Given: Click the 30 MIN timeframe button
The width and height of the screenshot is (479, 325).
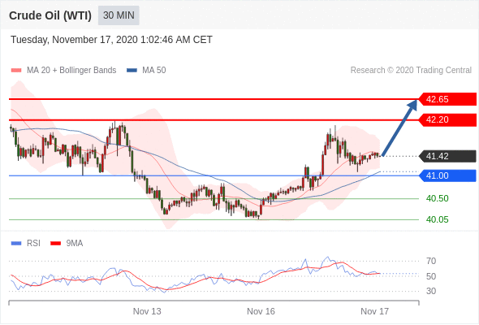Looking at the screenshot, I should (119, 15).
